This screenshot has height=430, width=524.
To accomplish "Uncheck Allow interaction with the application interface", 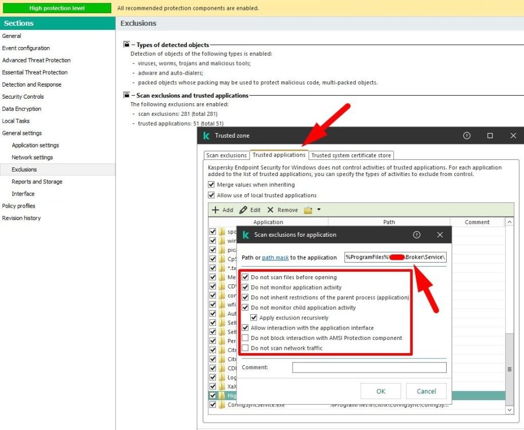I will point(245,327).
